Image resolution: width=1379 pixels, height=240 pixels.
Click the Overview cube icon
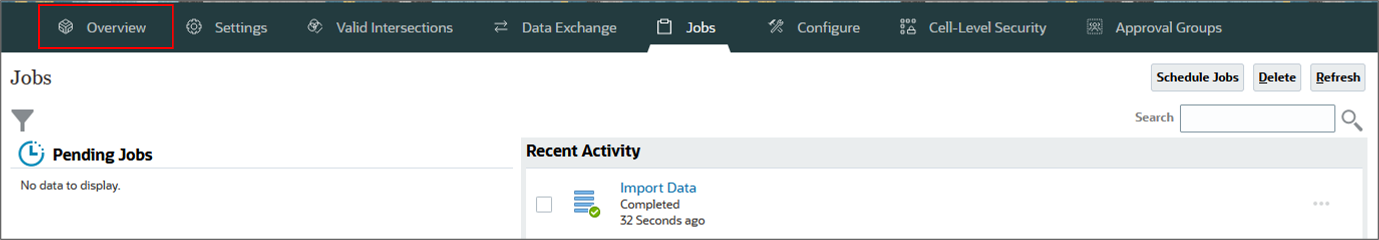click(x=65, y=27)
